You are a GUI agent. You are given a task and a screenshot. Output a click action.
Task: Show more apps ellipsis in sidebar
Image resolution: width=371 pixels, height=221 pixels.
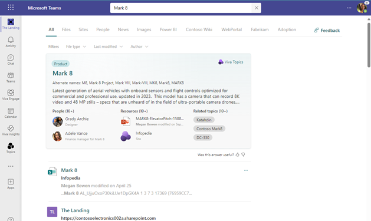tap(11, 166)
